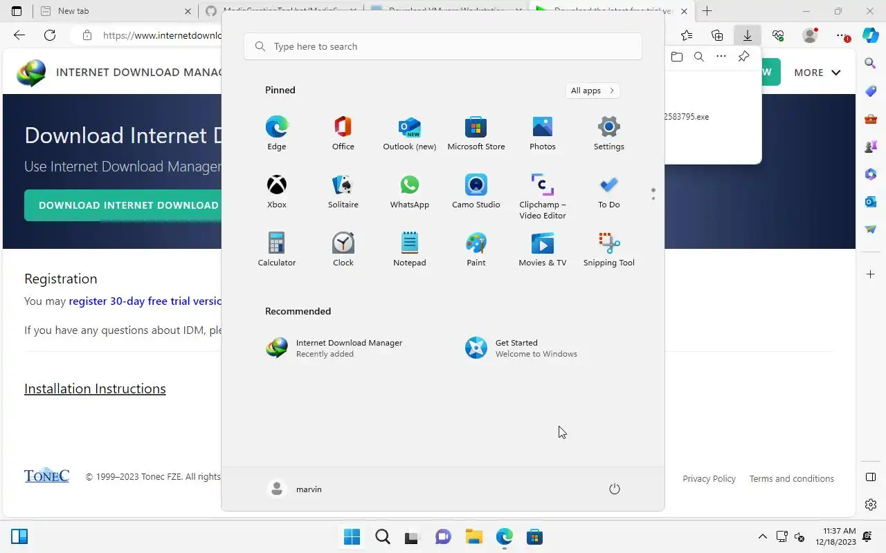Launch WhatsApp from Start menu

[410, 191]
